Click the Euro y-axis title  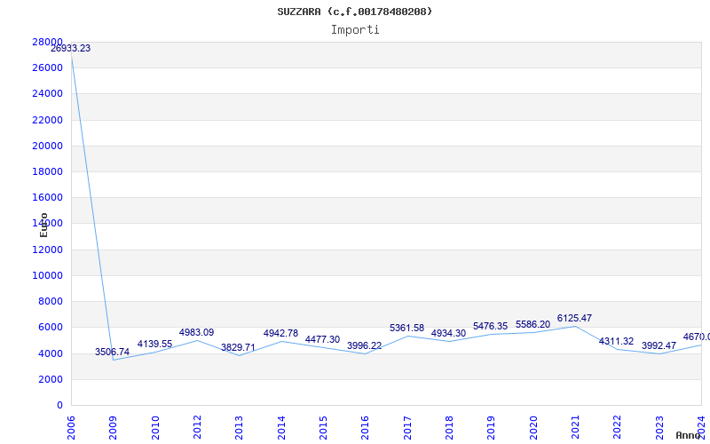43,225
